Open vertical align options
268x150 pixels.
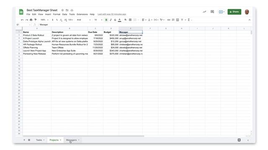(x=150, y=20)
